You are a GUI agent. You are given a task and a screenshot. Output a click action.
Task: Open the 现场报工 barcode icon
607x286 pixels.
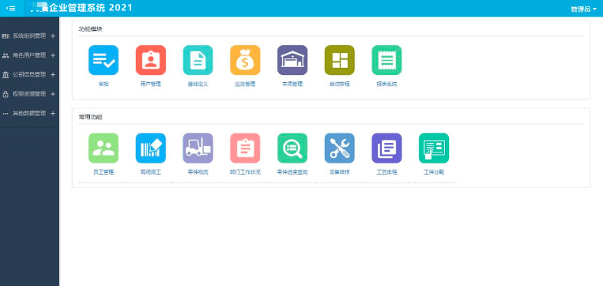(x=151, y=149)
